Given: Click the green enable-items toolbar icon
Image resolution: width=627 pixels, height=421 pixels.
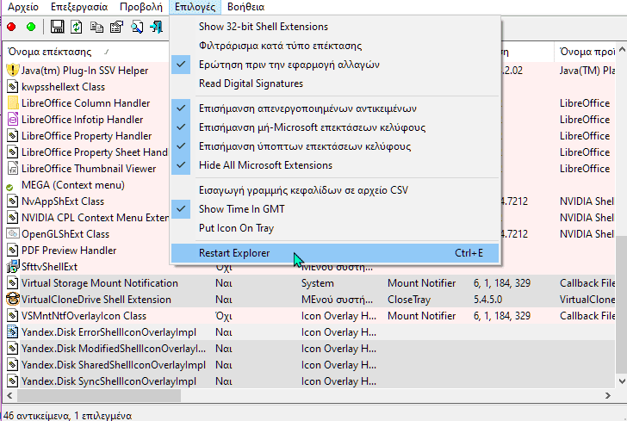Looking at the screenshot, I should tap(31, 27).
